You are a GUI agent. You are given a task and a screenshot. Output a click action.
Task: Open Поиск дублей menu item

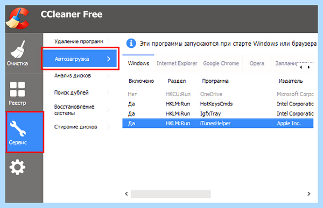pos(71,92)
